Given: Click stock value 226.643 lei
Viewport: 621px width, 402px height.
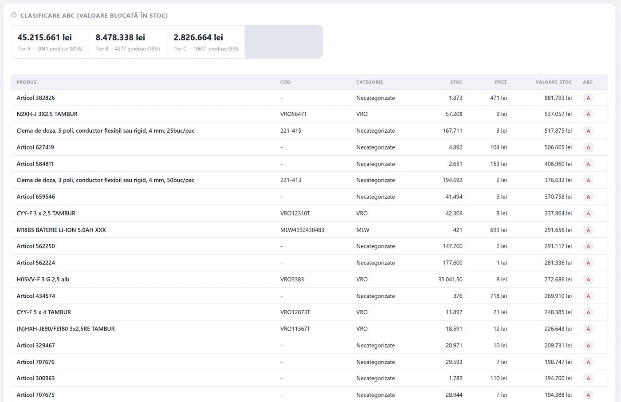Looking at the screenshot, I should 558,329.
